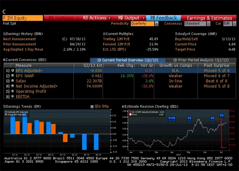Select the Operating Profit radio button
The width and height of the screenshot is (239, 171).
click(x=13, y=91)
